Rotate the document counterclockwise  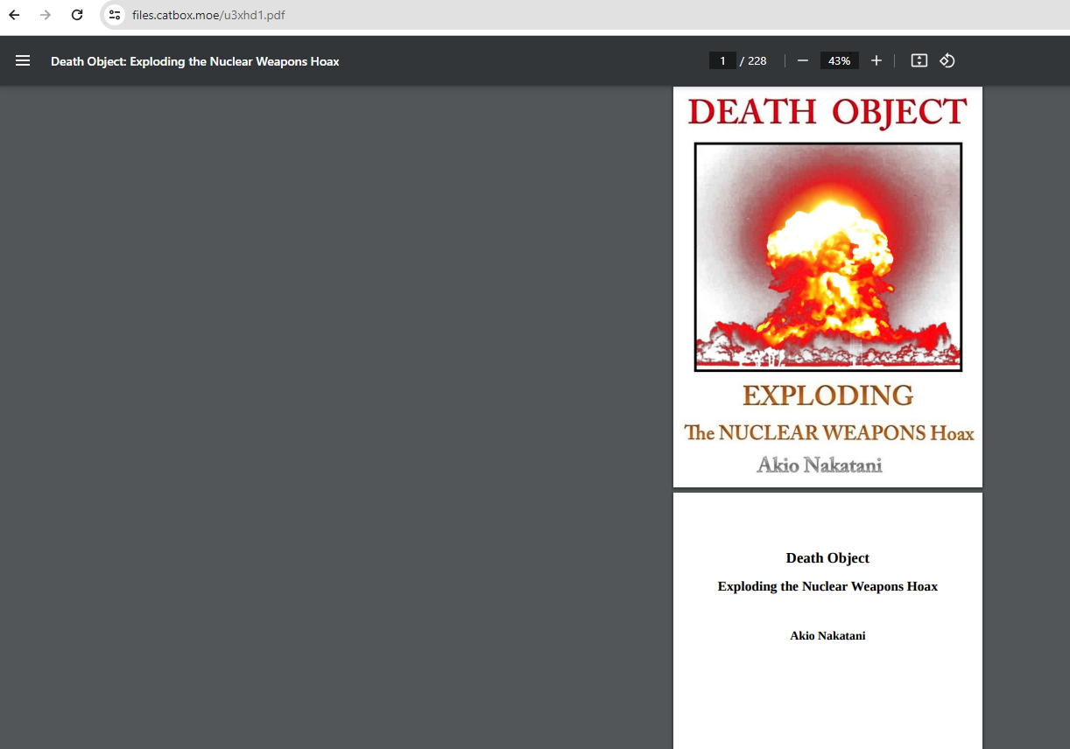[947, 60]
